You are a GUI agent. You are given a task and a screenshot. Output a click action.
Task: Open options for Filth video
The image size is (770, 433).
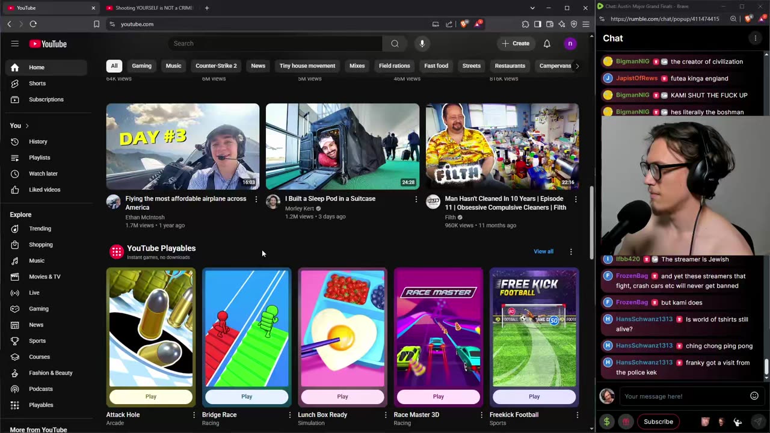576,199
